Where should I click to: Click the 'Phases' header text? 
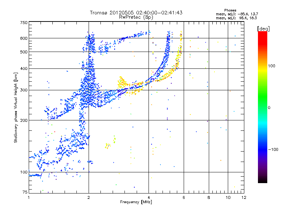tap(230, 10)
